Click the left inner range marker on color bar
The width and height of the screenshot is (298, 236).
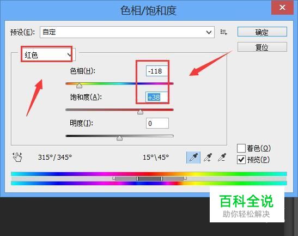click(x=137, y=179)
